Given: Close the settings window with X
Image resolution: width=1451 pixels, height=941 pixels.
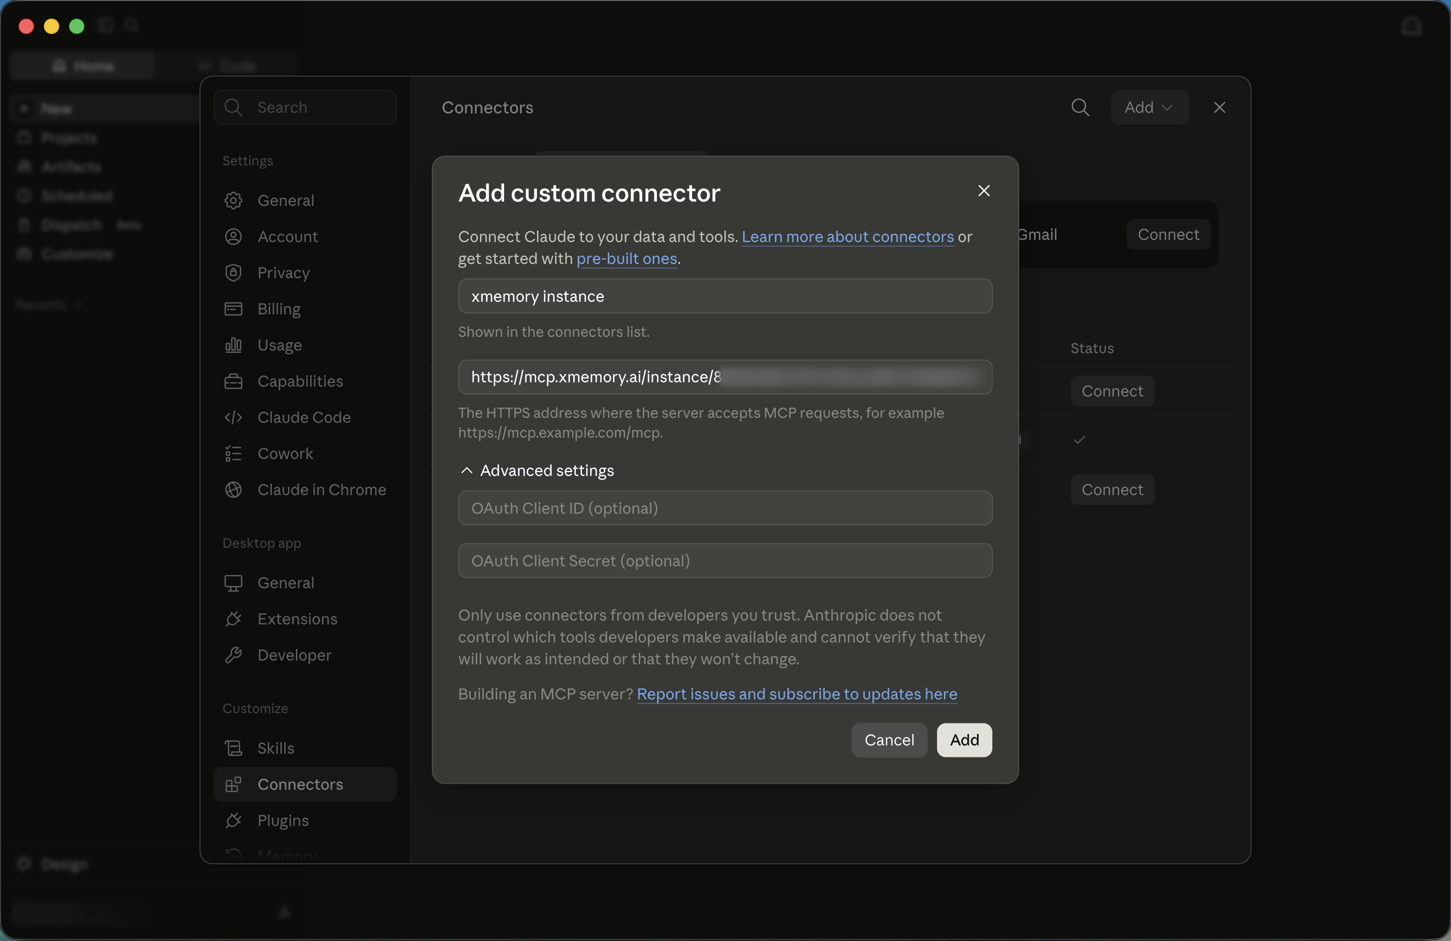Looking at the screenshot, I should click(x=1219, y=107).
